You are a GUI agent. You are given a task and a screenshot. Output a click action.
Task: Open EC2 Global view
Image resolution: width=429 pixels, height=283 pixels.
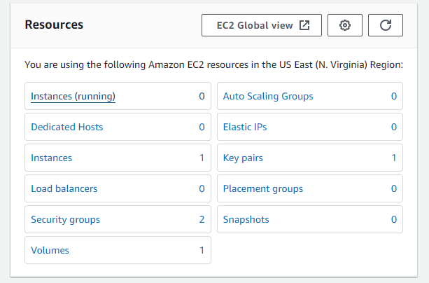(262, 25)
